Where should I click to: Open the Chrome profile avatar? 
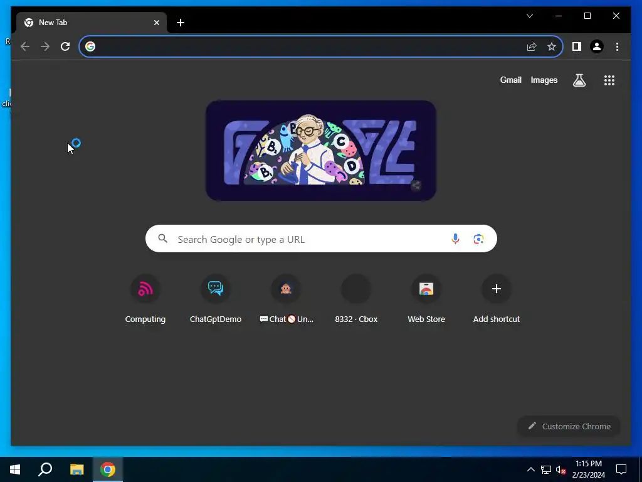[597, 46]
